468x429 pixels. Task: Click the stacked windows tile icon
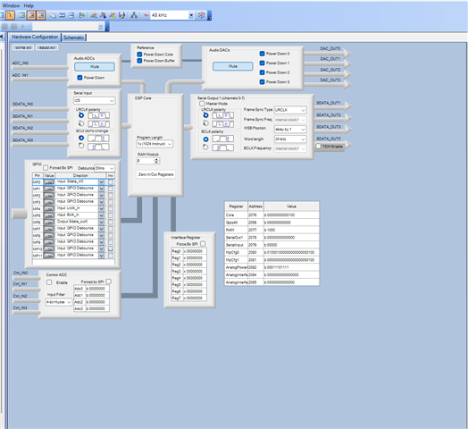(x=71, y=15)
